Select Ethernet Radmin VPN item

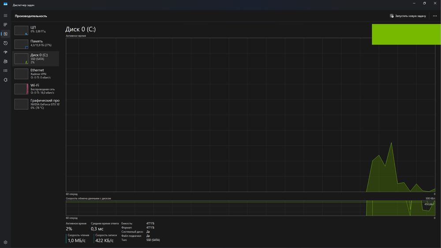point(36,74)
